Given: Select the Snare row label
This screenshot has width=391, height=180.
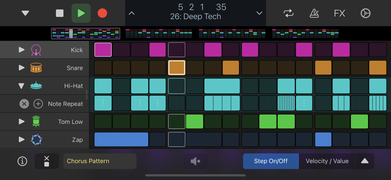Looking at the screenshot, I should pyautogui.click(x=75, y=68).
